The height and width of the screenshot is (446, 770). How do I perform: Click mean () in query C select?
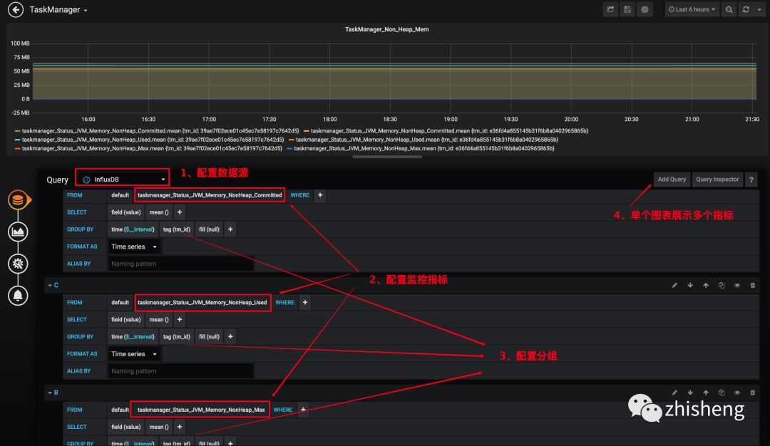point(159,320)
